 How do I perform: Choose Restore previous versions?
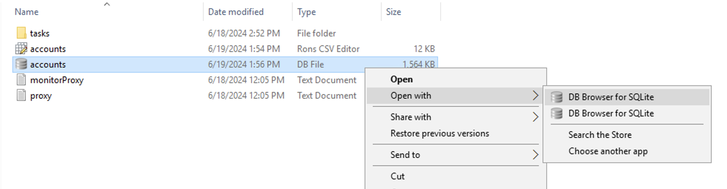[x=440, y=133]
